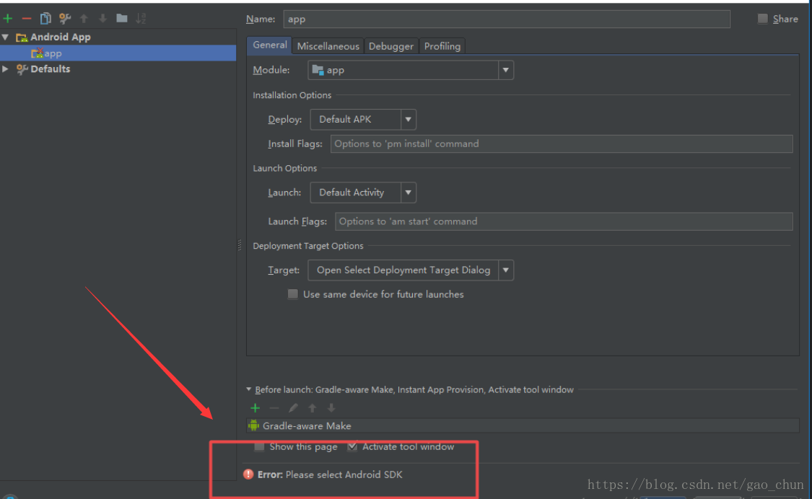Switch to the Miscellaneous tab
The width and height of the screenshot is (812, 499).
pyautogui.click(x=328, y=46)
